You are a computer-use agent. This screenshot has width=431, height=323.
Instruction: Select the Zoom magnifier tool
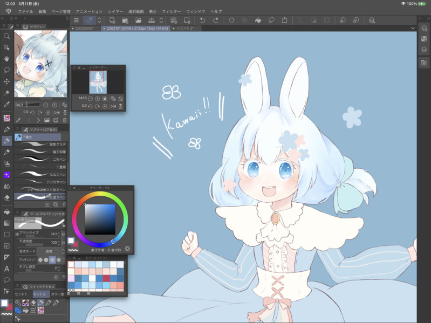point(6,36)
